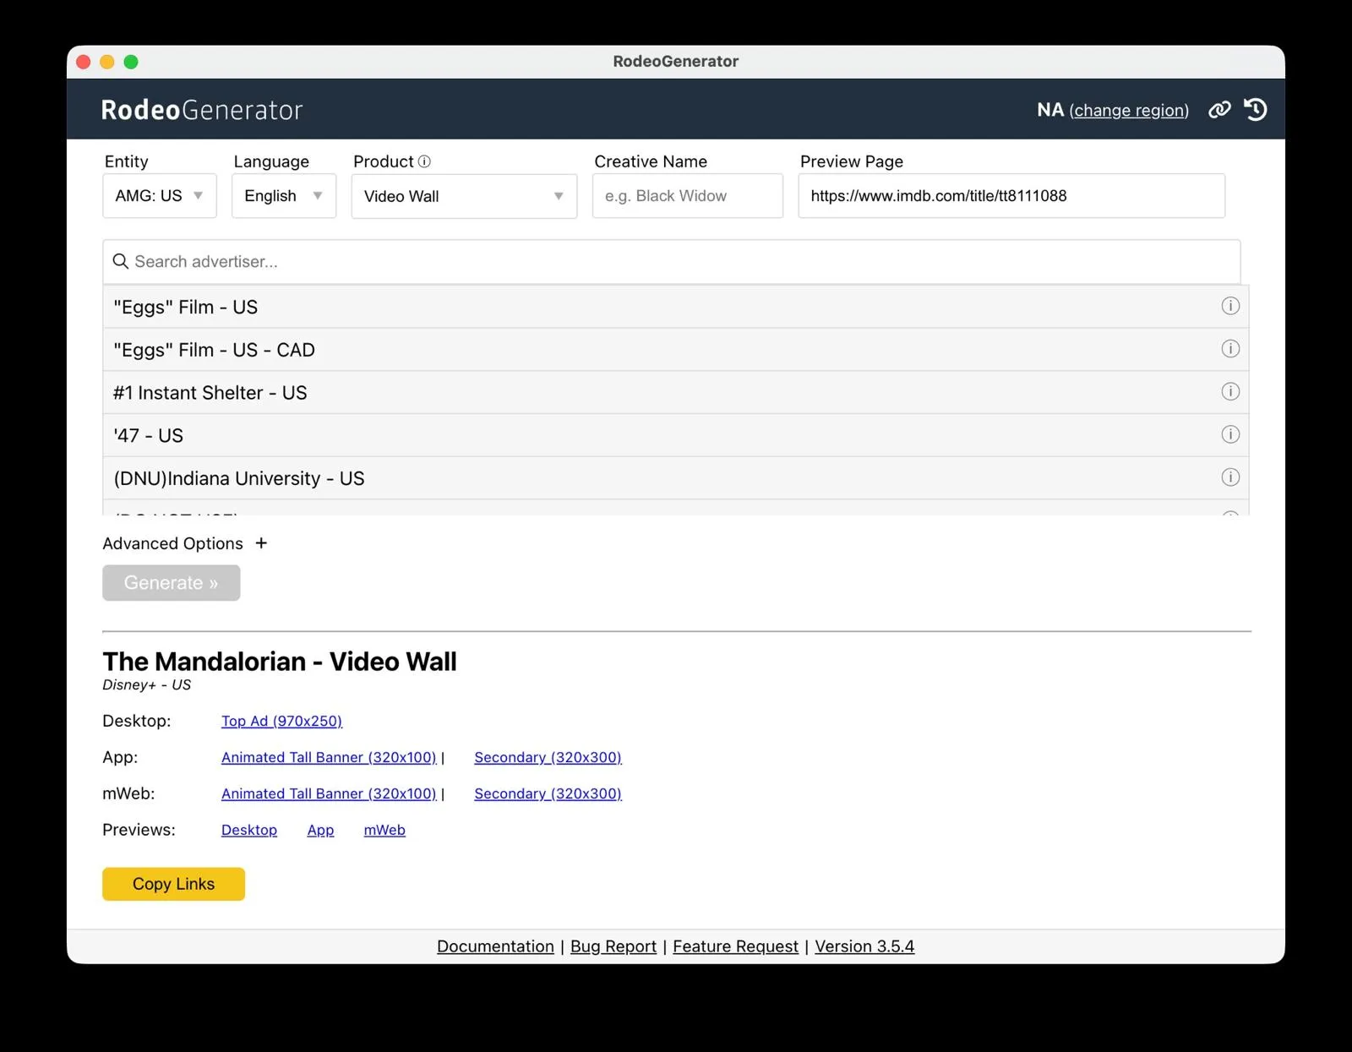
Task: Show info for '47 - US
Action: click(1230, 434)
